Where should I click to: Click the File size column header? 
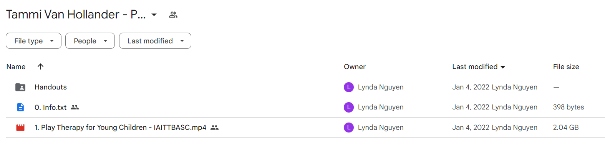click(x=566, y=66)
